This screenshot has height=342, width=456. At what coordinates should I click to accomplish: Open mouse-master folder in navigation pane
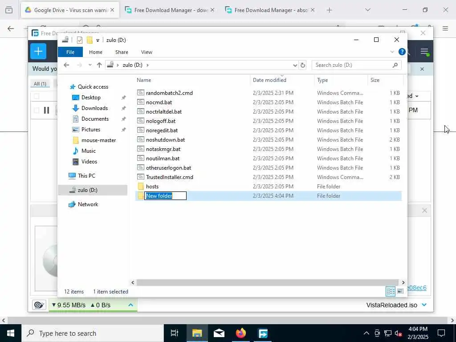click(98, 140)
